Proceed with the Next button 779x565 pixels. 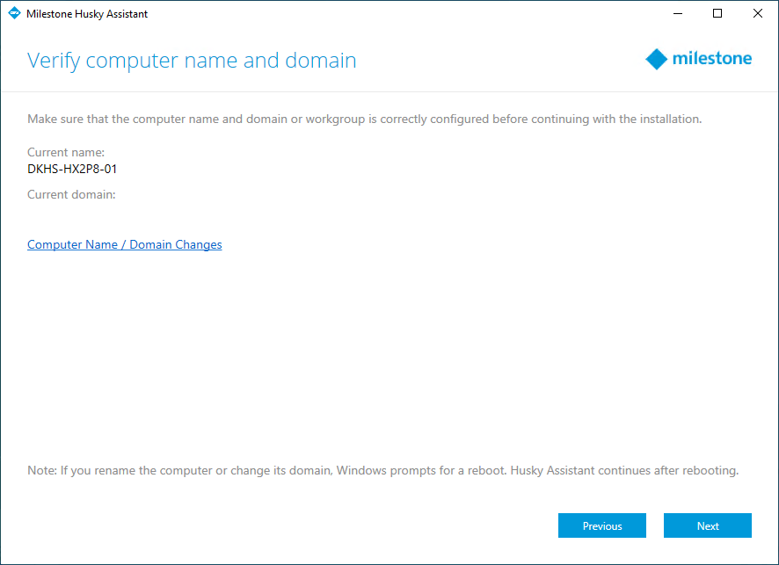tap(707, 525)
